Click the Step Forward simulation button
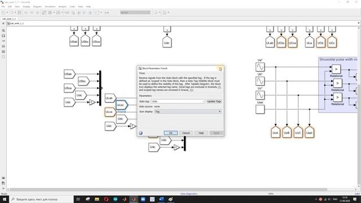 [x=84, y=12]
